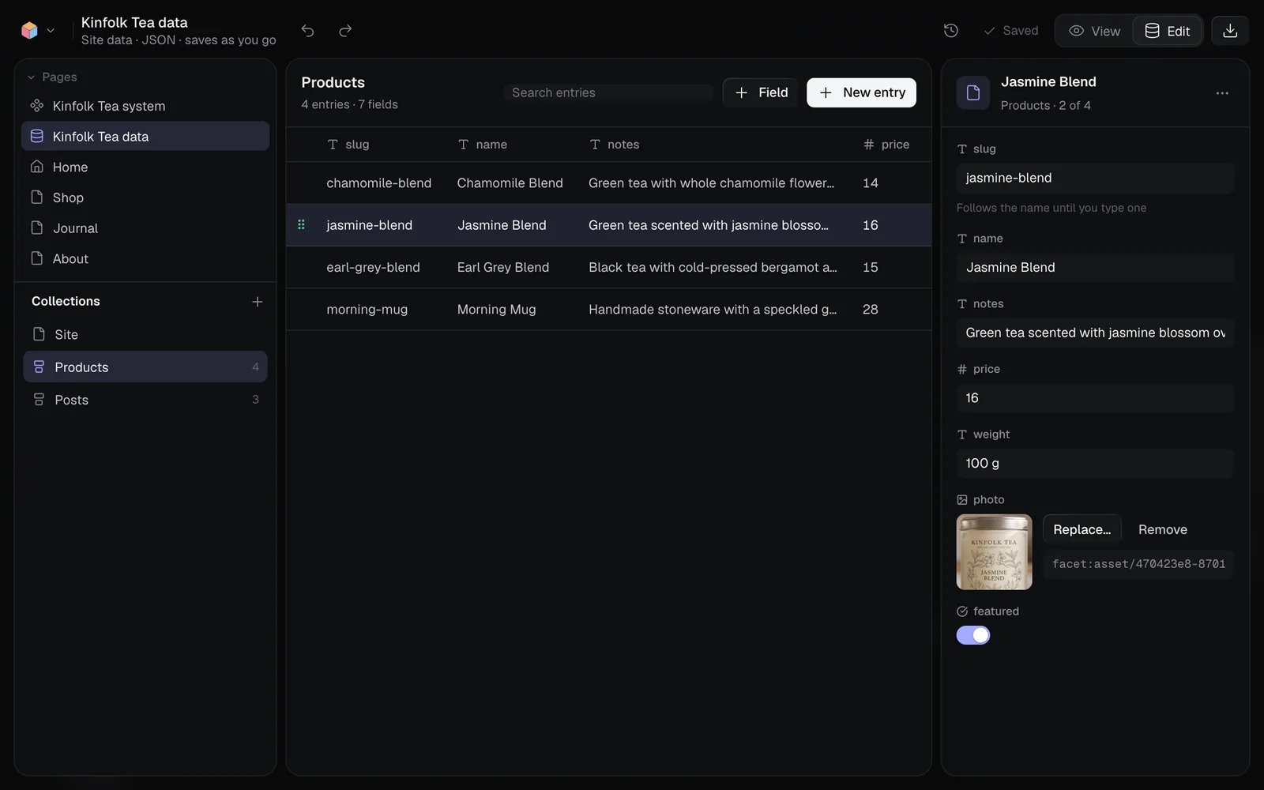Select the Products collection

[145, 367]
